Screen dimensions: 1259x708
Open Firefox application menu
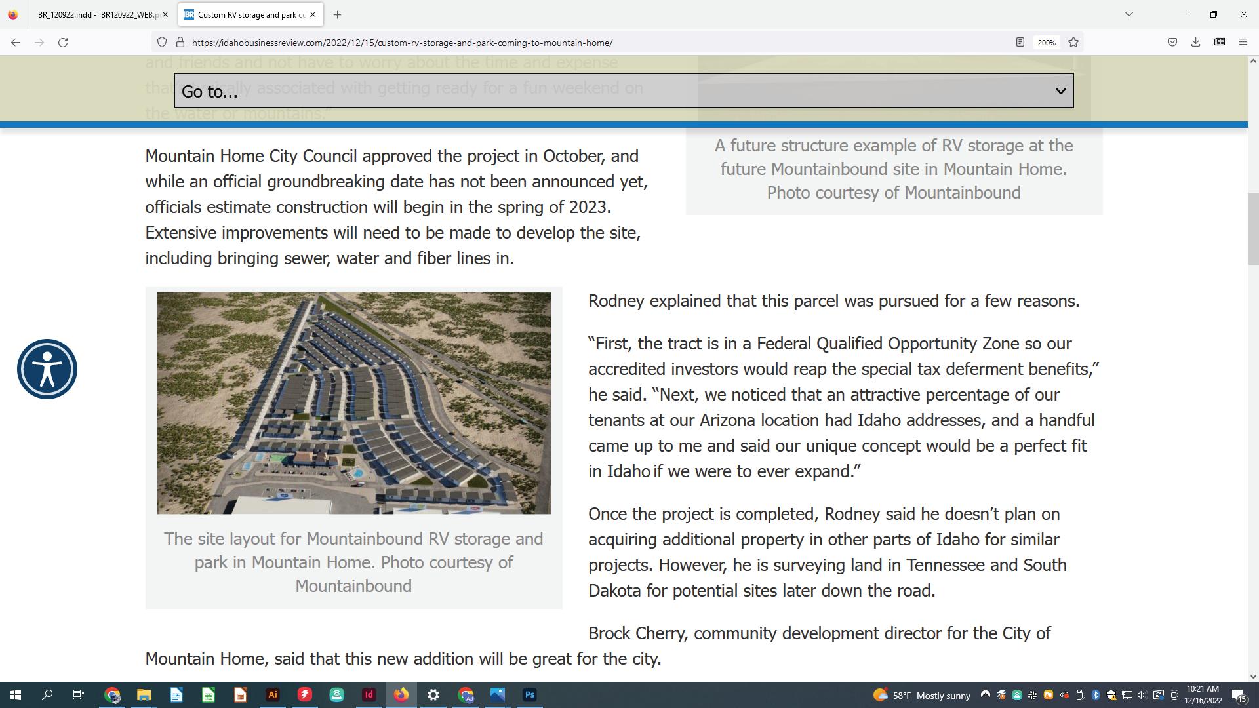tap(1243, 43)
